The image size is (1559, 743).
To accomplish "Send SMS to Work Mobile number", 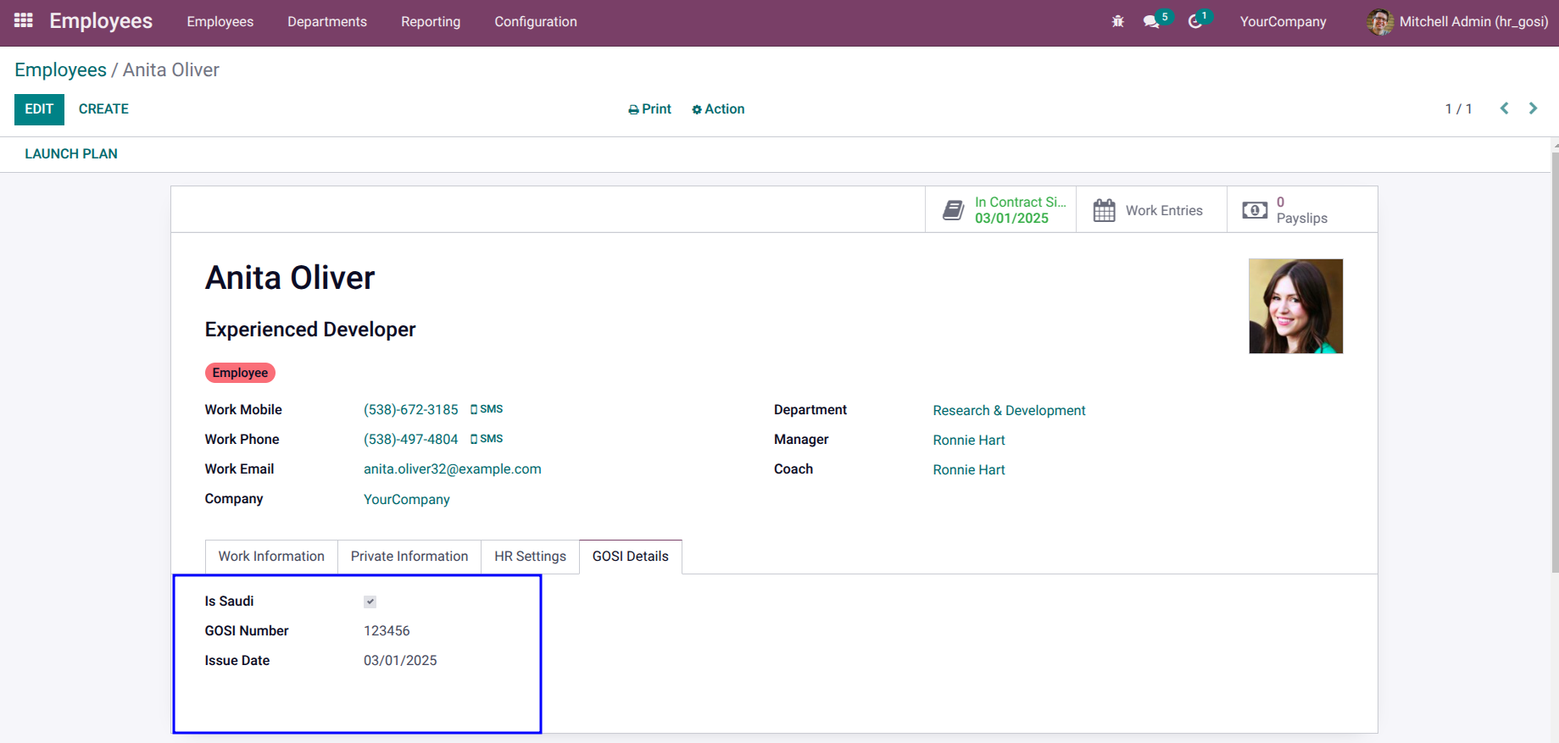I will coord(487,409).
